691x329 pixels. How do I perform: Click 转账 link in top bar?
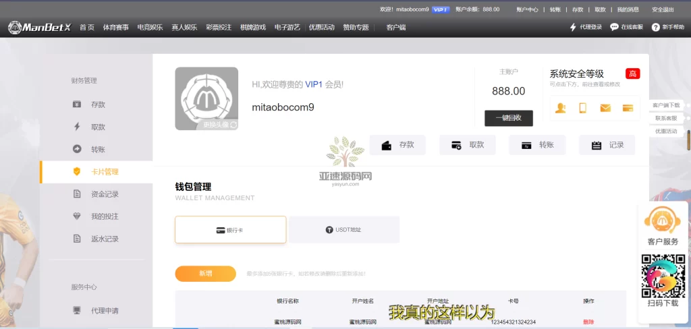(x=555, y=9)
